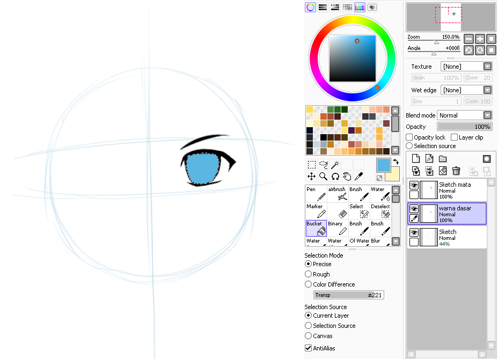The height and width of the screenshot is (359, 498).
Task: Switch to the Bucket tool
Action: (316, 228)
